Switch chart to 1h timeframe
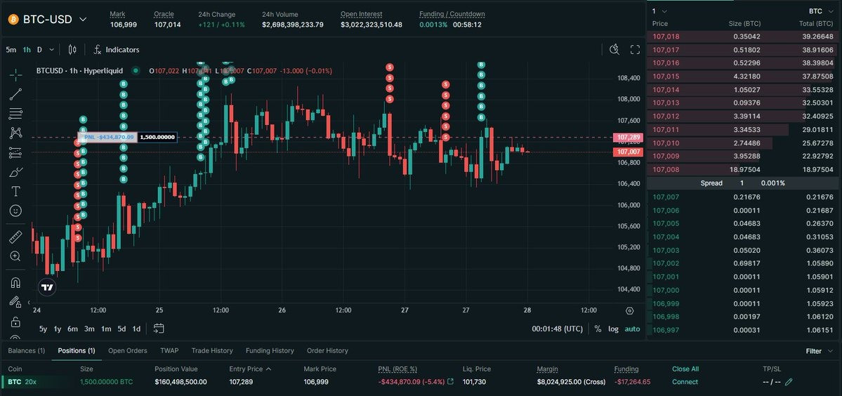Viewport: 842px width, 396px height. (x=26, y=50)
